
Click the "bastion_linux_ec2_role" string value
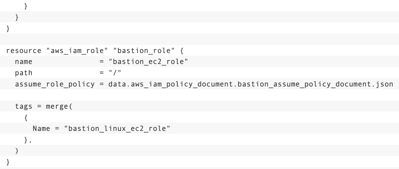117,129
